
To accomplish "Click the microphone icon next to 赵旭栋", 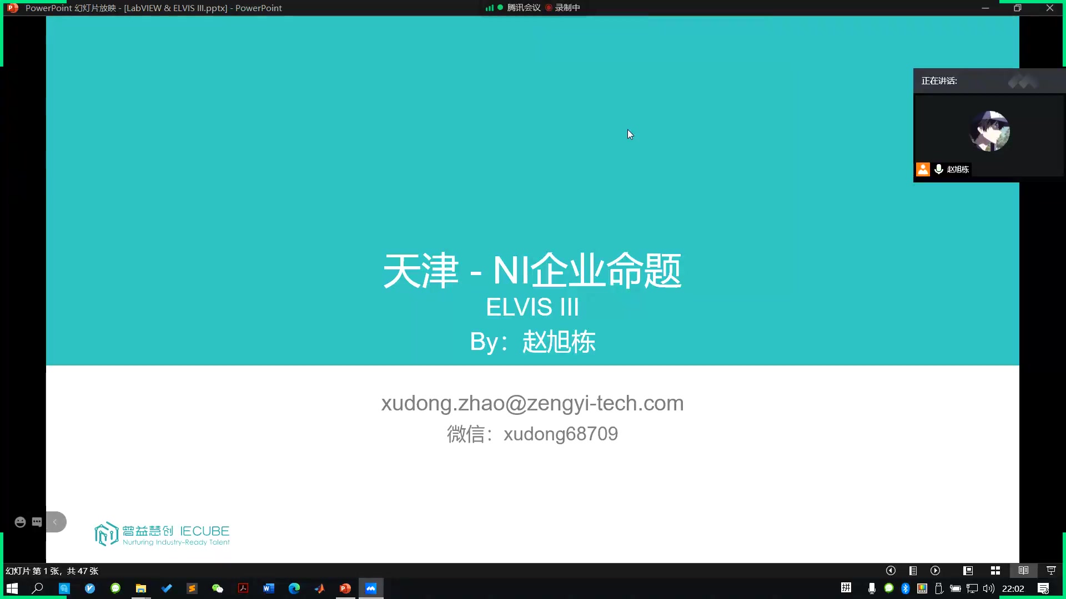I will pos(939,169).
